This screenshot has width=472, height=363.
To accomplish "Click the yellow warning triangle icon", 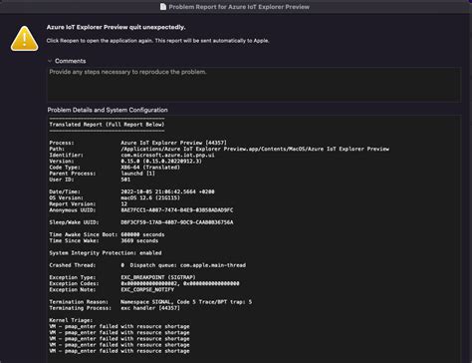I will tap(24, 39).
